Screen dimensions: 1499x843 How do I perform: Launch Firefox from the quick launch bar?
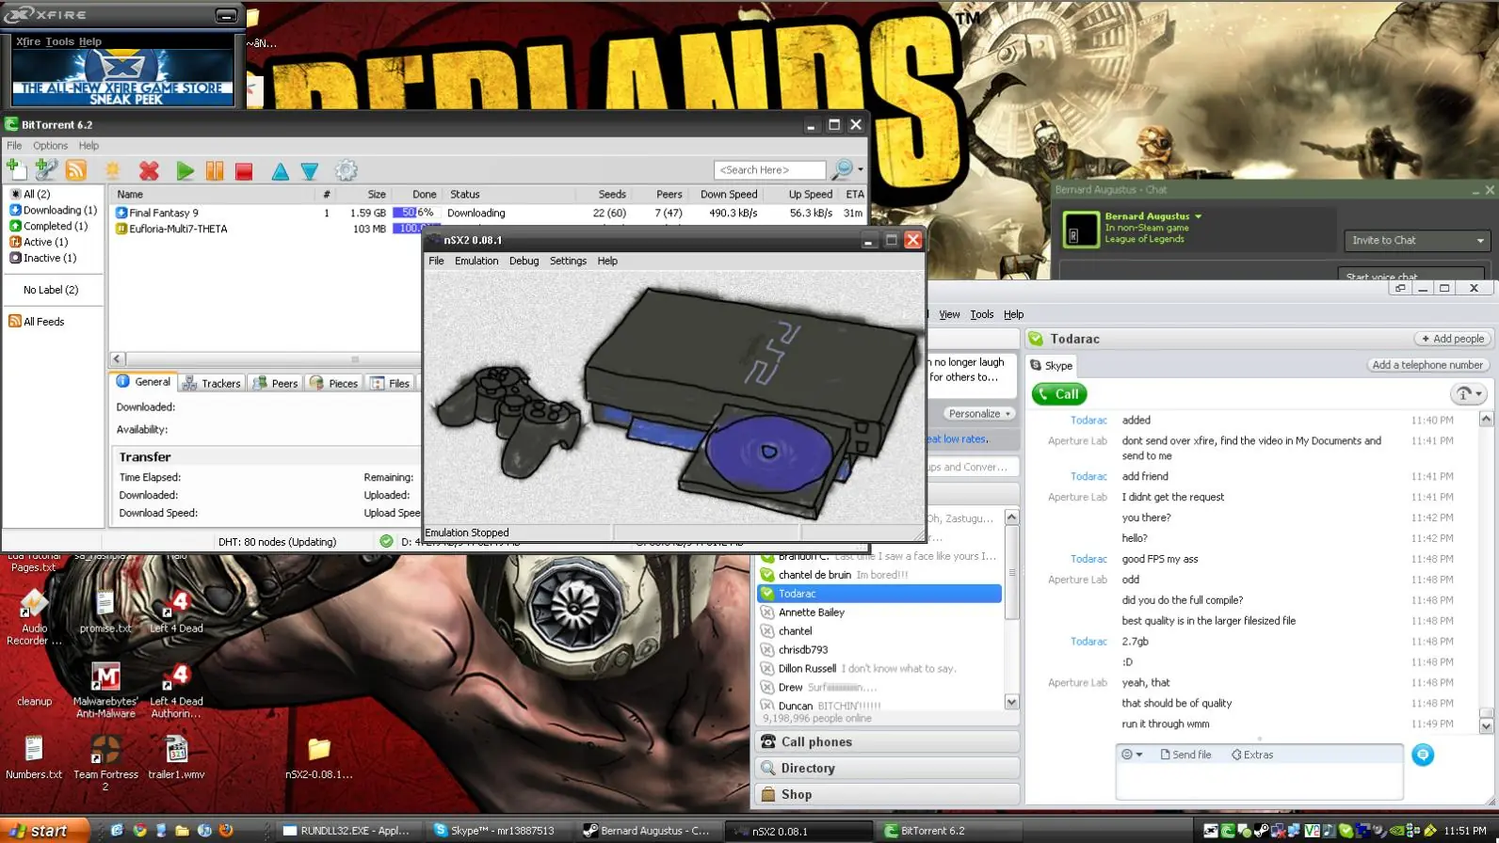point(226,831)
